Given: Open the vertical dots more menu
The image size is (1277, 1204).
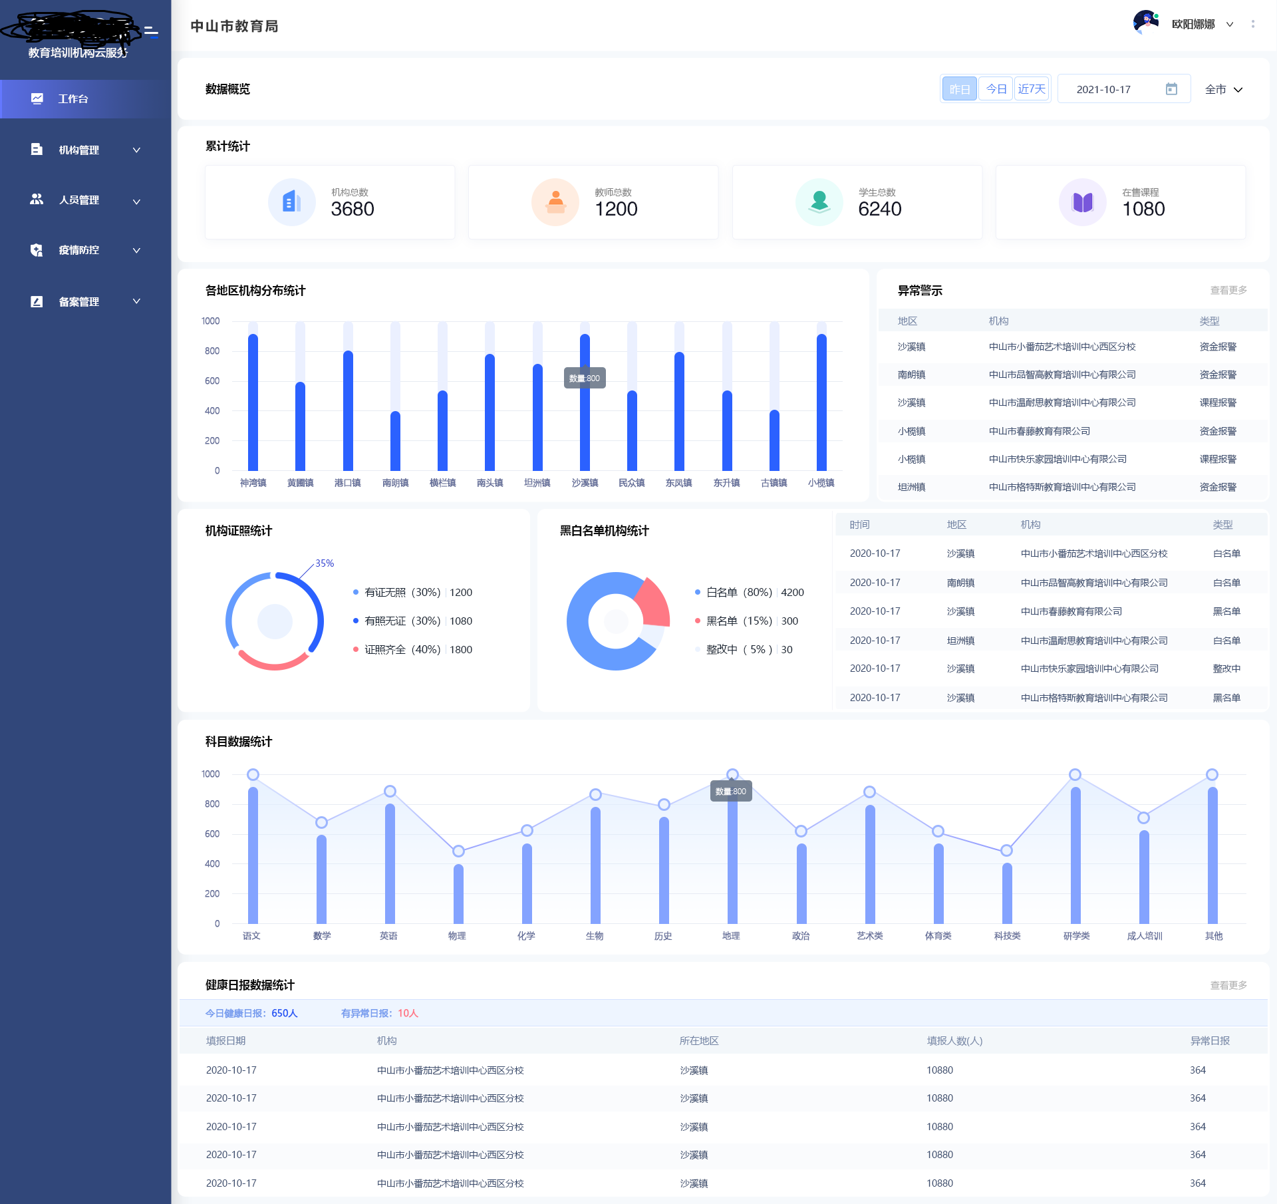Looking at the screenshot, I should coord(1253,24).
